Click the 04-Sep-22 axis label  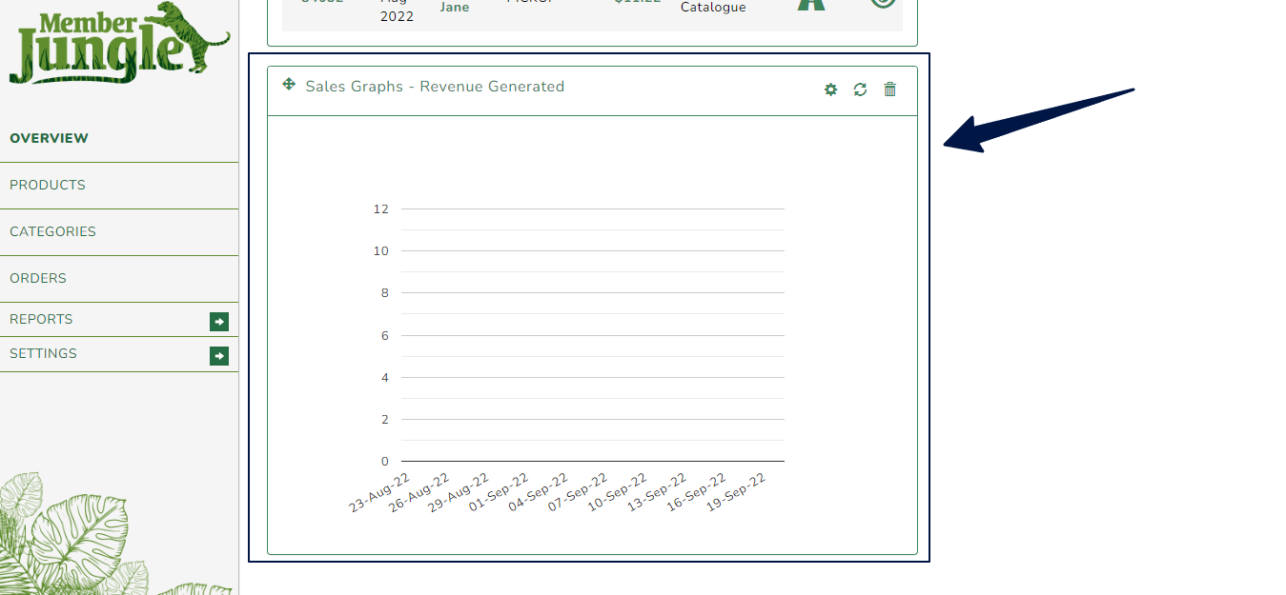539,492
